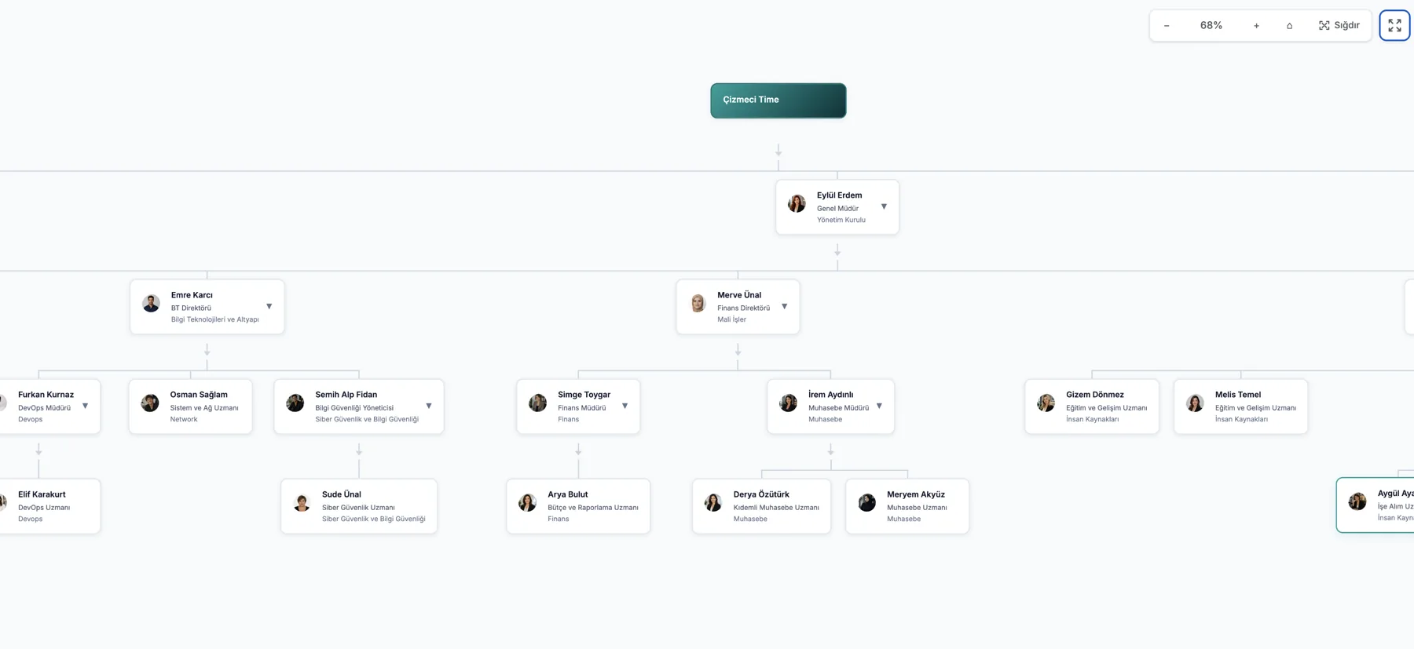Viewport: 1414px width, 649px height.
Task: Click Merve Ünal's avatar picture
Action: [698, 304]
